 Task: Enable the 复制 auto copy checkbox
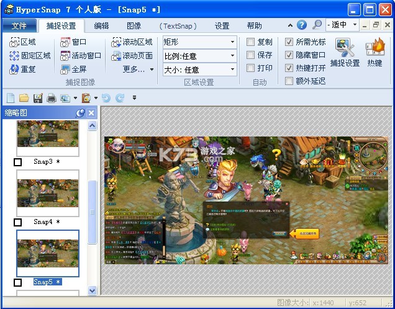[250, 42]
